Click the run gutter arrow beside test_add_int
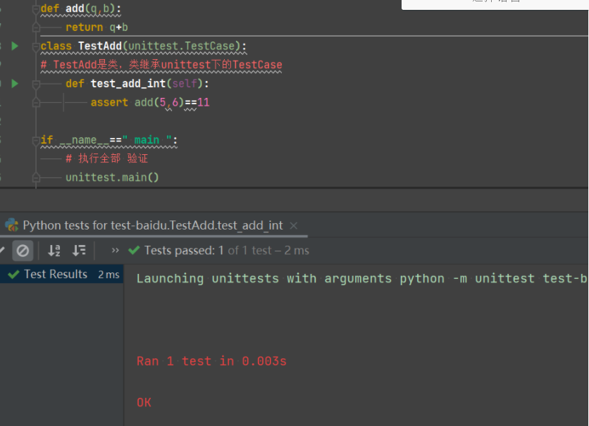The width and height of the screenshot is (589, 426). [x=15, y=84]
